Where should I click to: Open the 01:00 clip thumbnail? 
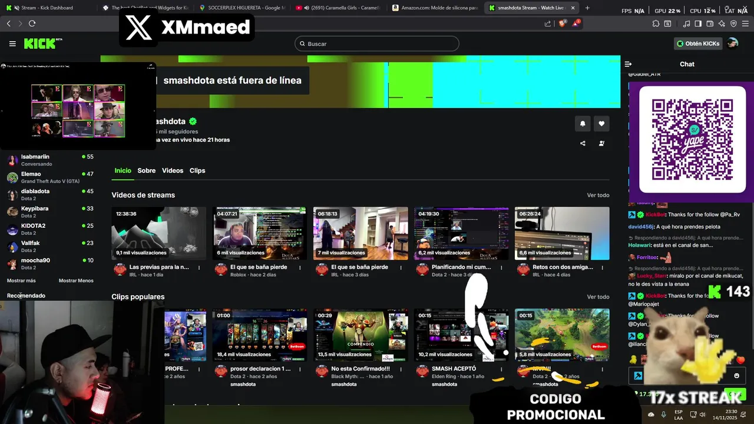(260, 335)
